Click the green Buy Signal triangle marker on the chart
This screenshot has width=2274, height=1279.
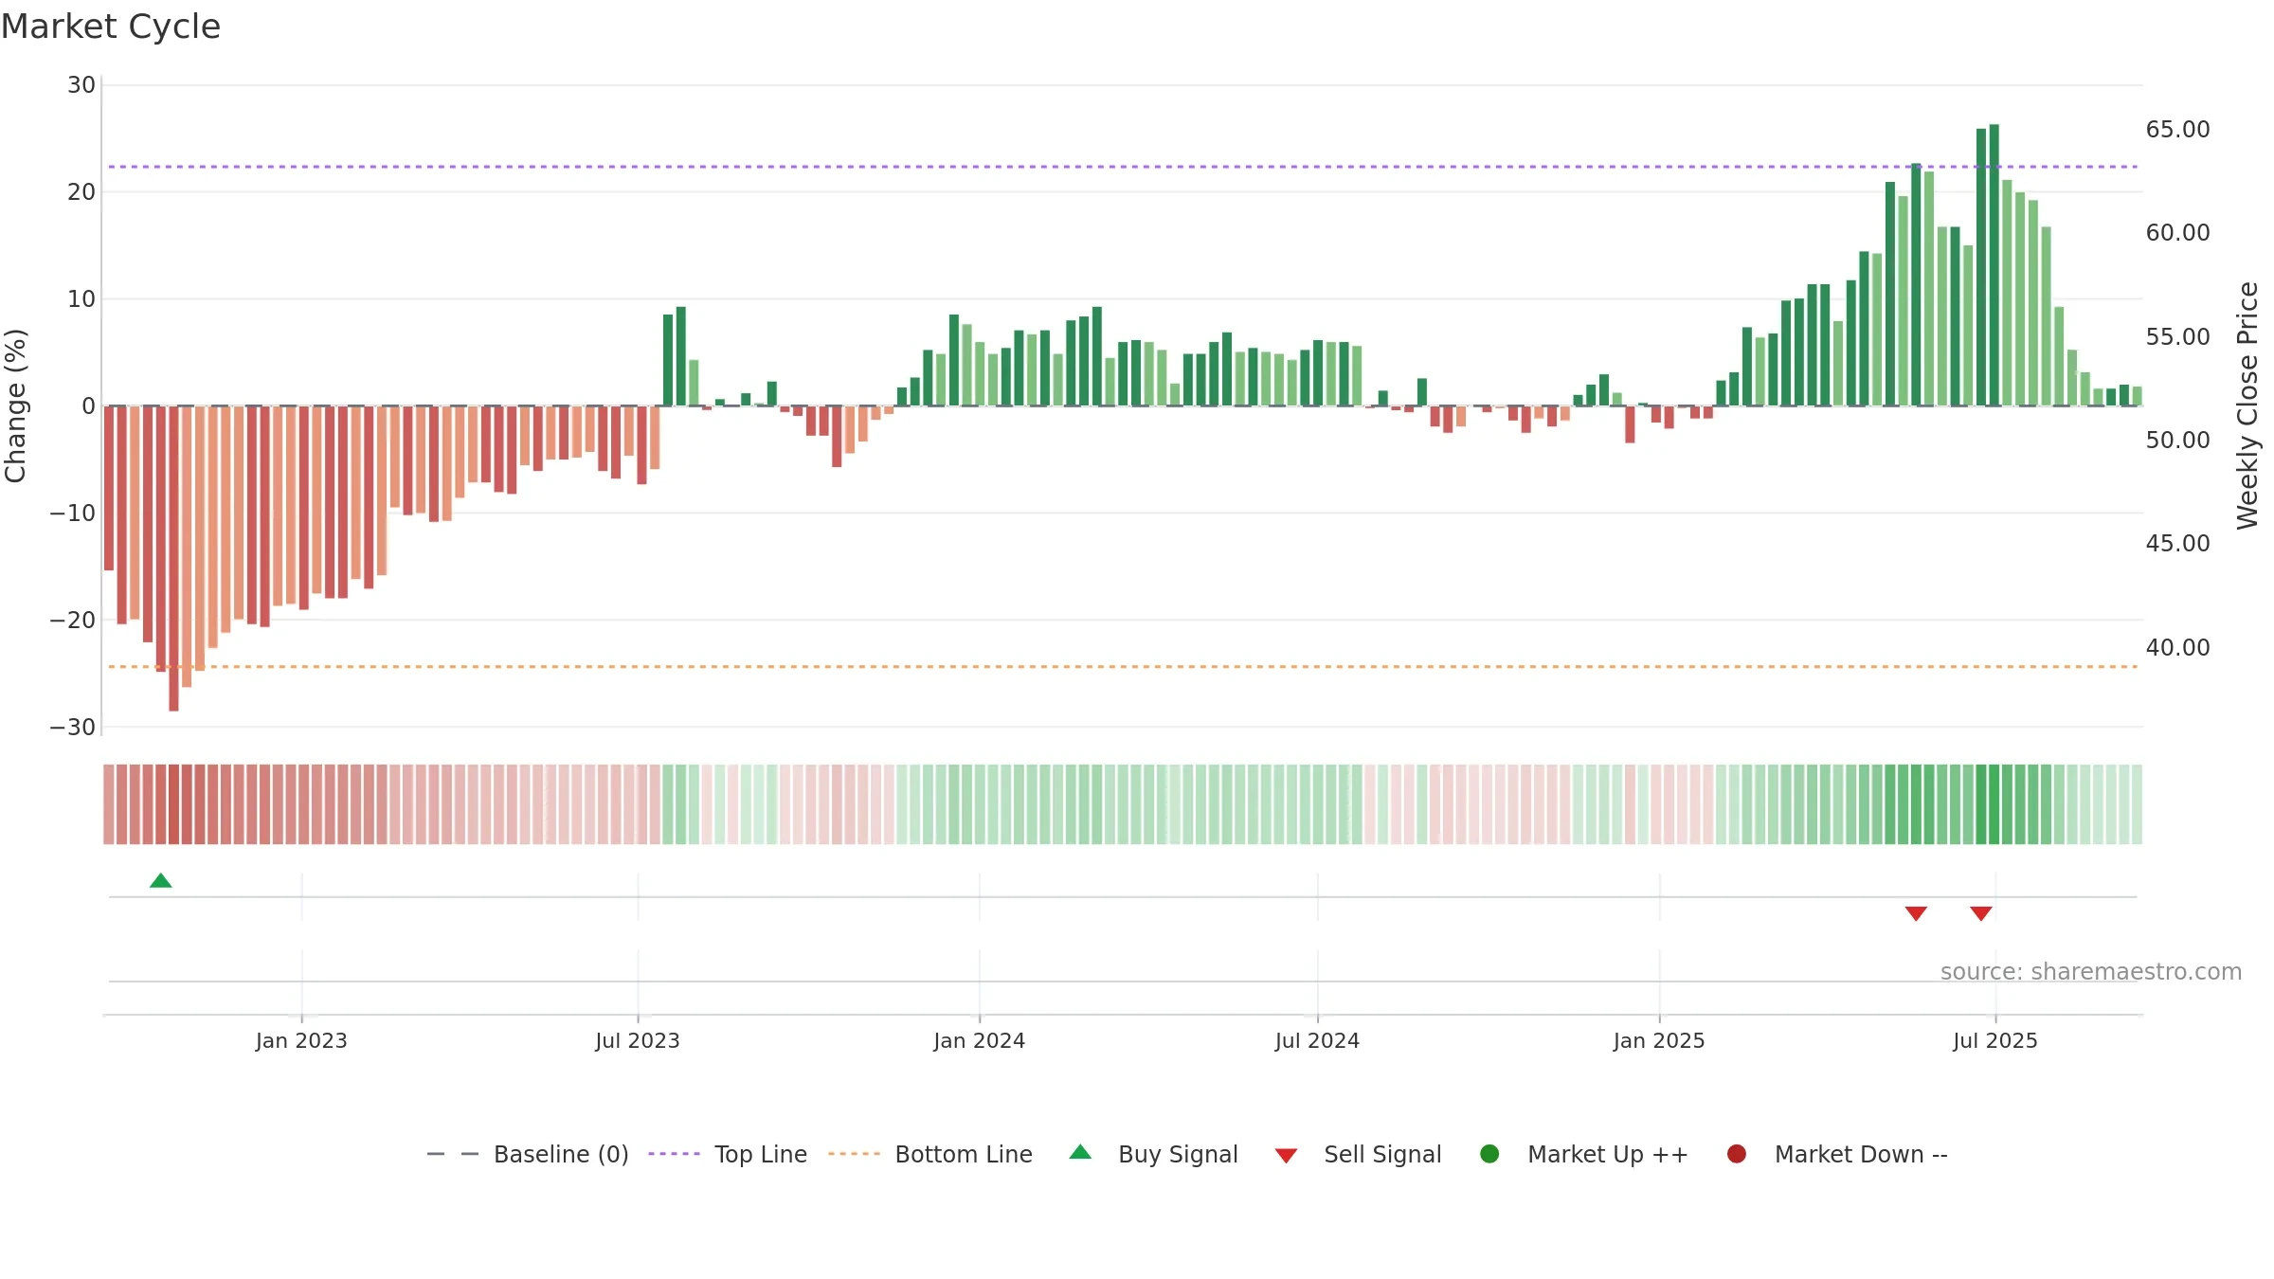click(x=161, y=881)
